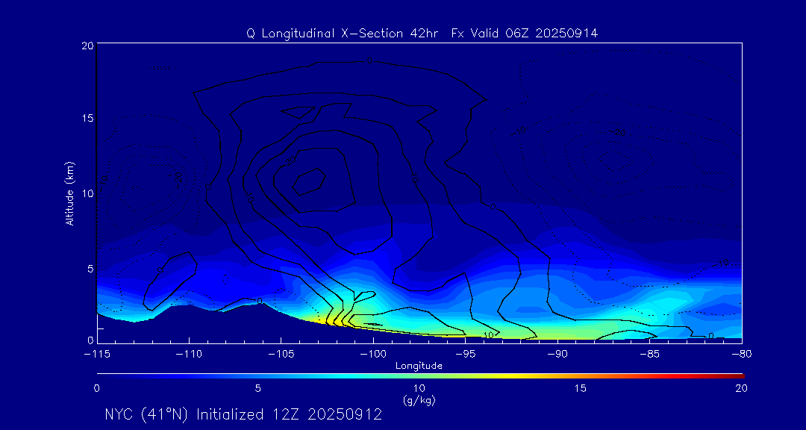This screenshot has height=430, width=806.
Task: Click the 20 km altitude tick label
Action: 86,46
